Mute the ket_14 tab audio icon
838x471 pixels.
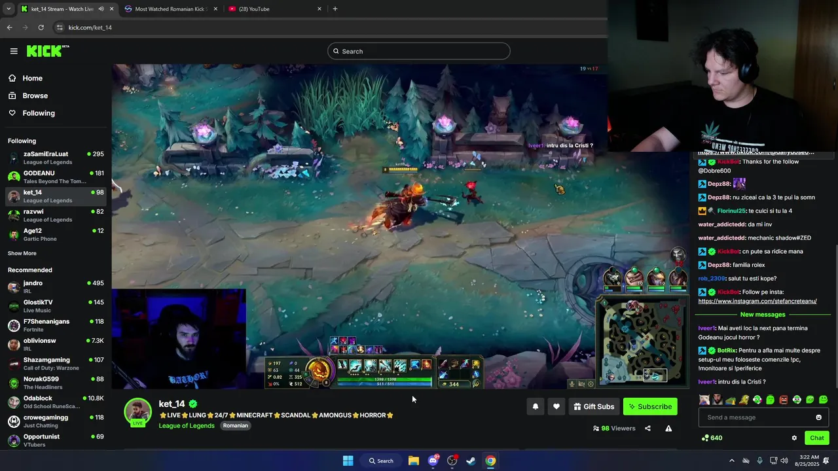[x=101, y=9]
